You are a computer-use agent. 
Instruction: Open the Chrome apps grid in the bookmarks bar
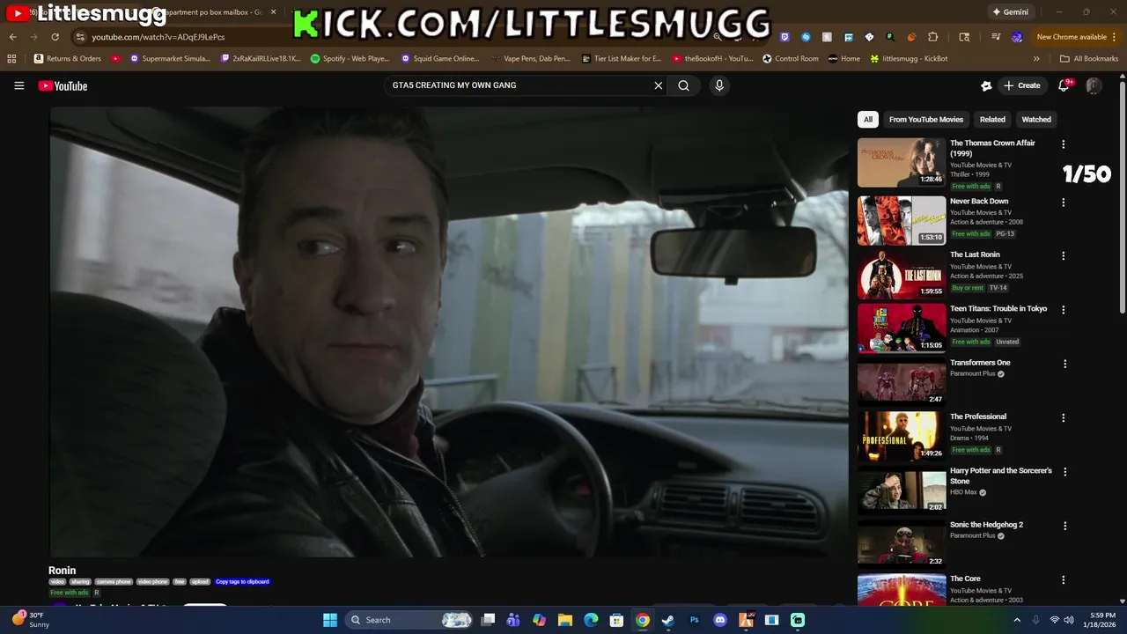(x=11, y=59)
